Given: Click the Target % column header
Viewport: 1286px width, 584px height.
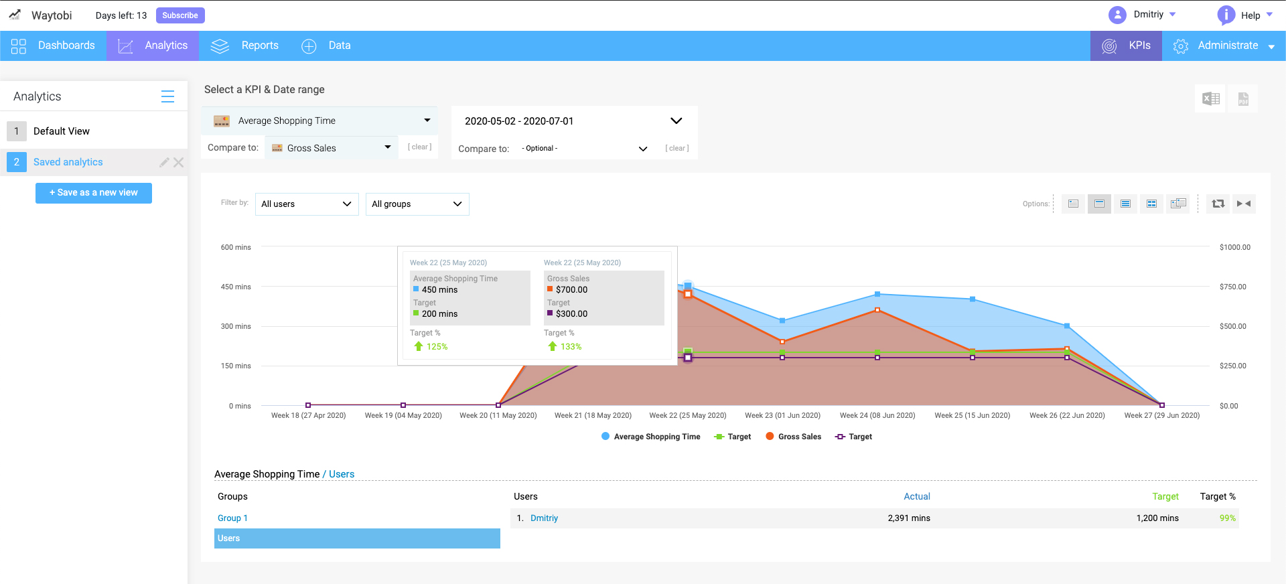Looking at the screenshot, I should pos(1218,497).
